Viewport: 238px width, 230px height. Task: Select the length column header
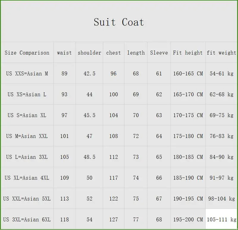[x=136, y=53]
